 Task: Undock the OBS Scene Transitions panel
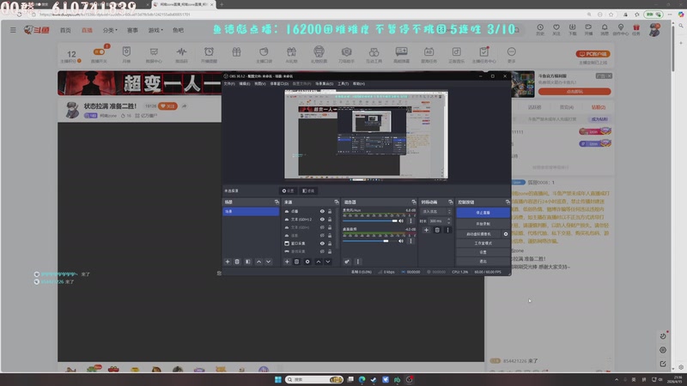click(450, 202)
